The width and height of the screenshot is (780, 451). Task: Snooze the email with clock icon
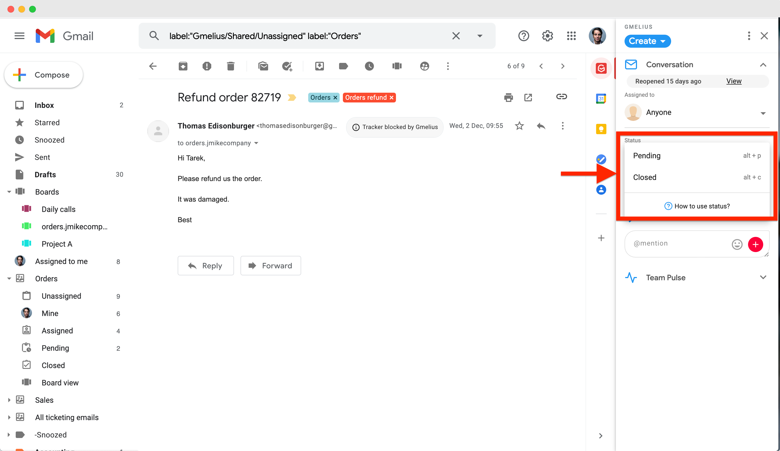coord(369,66)
